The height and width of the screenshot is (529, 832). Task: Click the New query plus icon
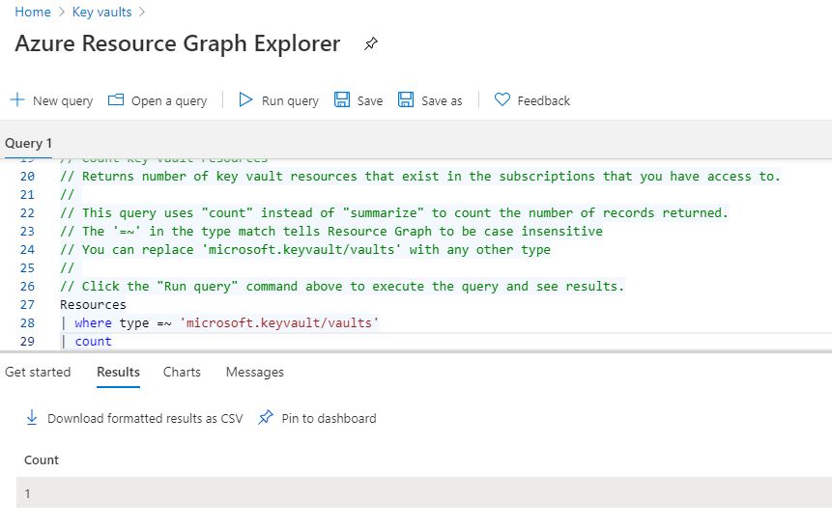click(x=17, y=99)
